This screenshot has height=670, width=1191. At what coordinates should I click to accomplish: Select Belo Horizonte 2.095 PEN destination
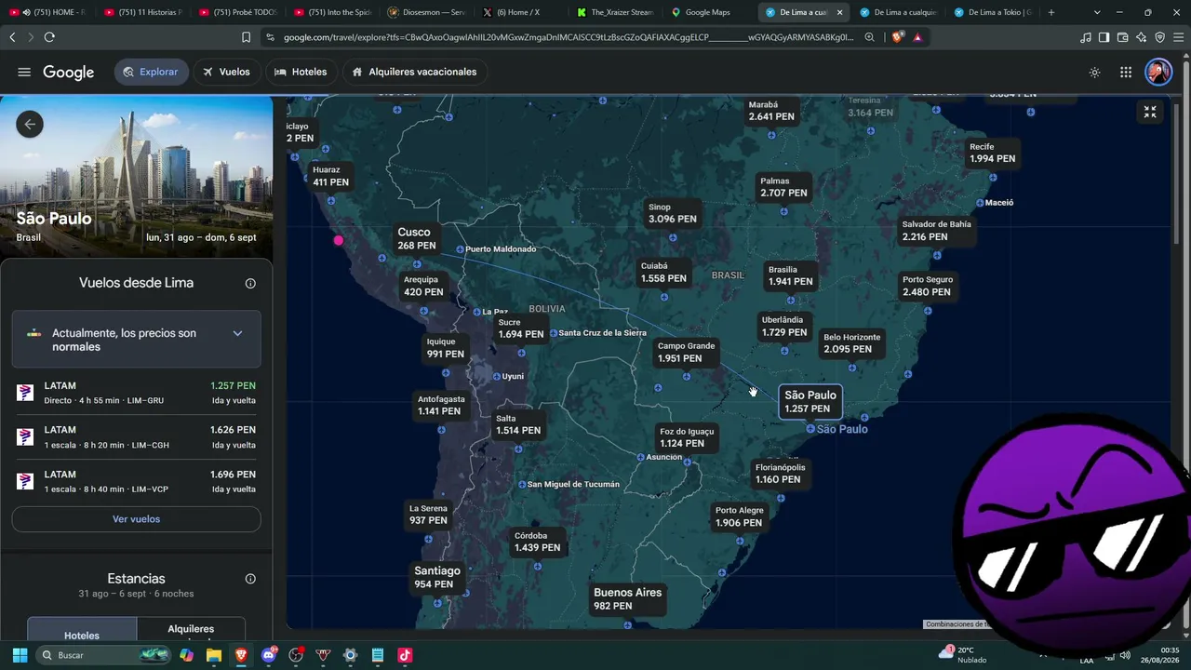[850, 343]
